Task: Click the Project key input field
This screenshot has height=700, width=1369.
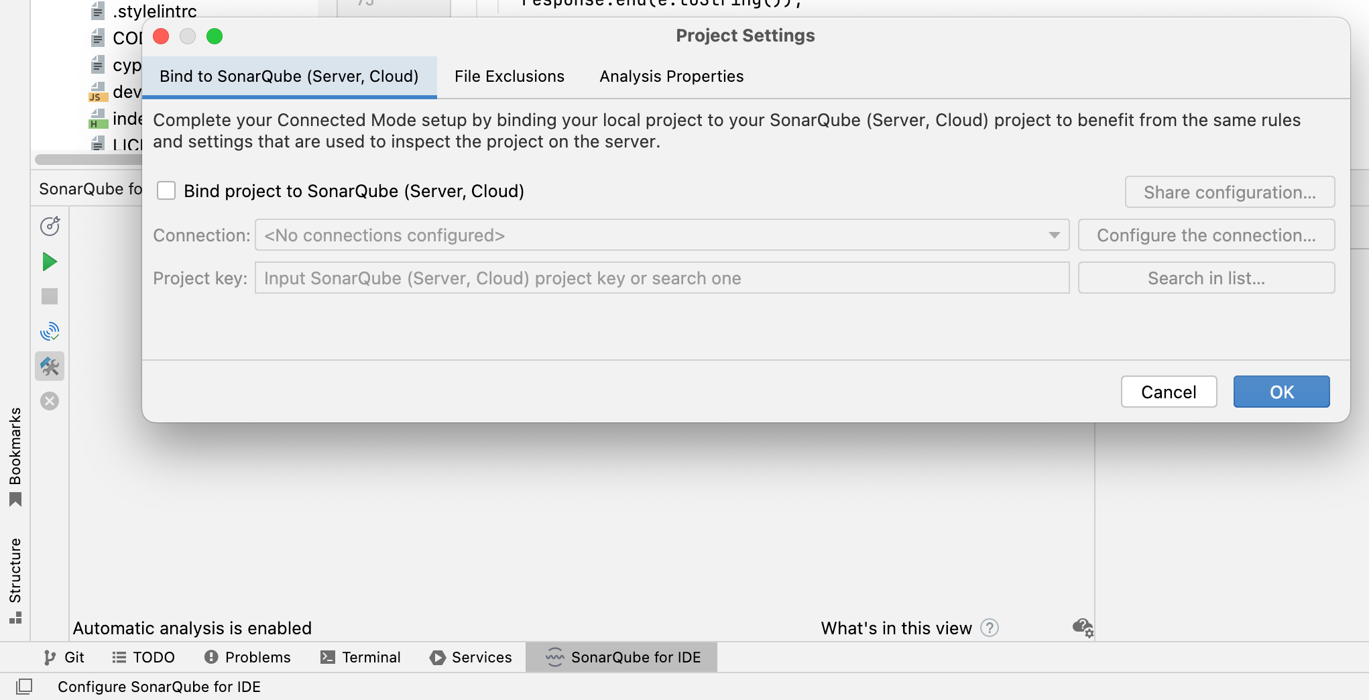Action: pos(662,278)
